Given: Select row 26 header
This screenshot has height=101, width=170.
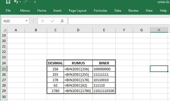Looking at the screenshot, I should 4,74.
